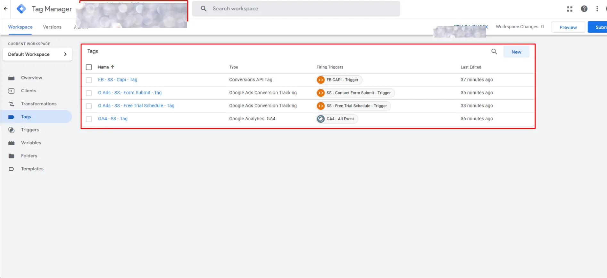Viewport: 607px width, 278px height.
Task: Click the Submit button
Action: pyautogui.click(x=598, y=27)
